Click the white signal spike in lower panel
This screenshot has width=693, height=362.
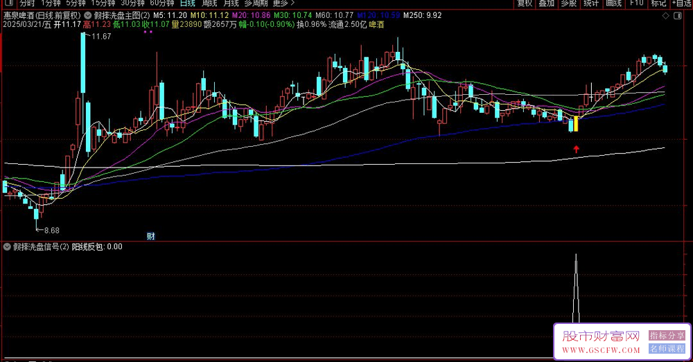576,289
